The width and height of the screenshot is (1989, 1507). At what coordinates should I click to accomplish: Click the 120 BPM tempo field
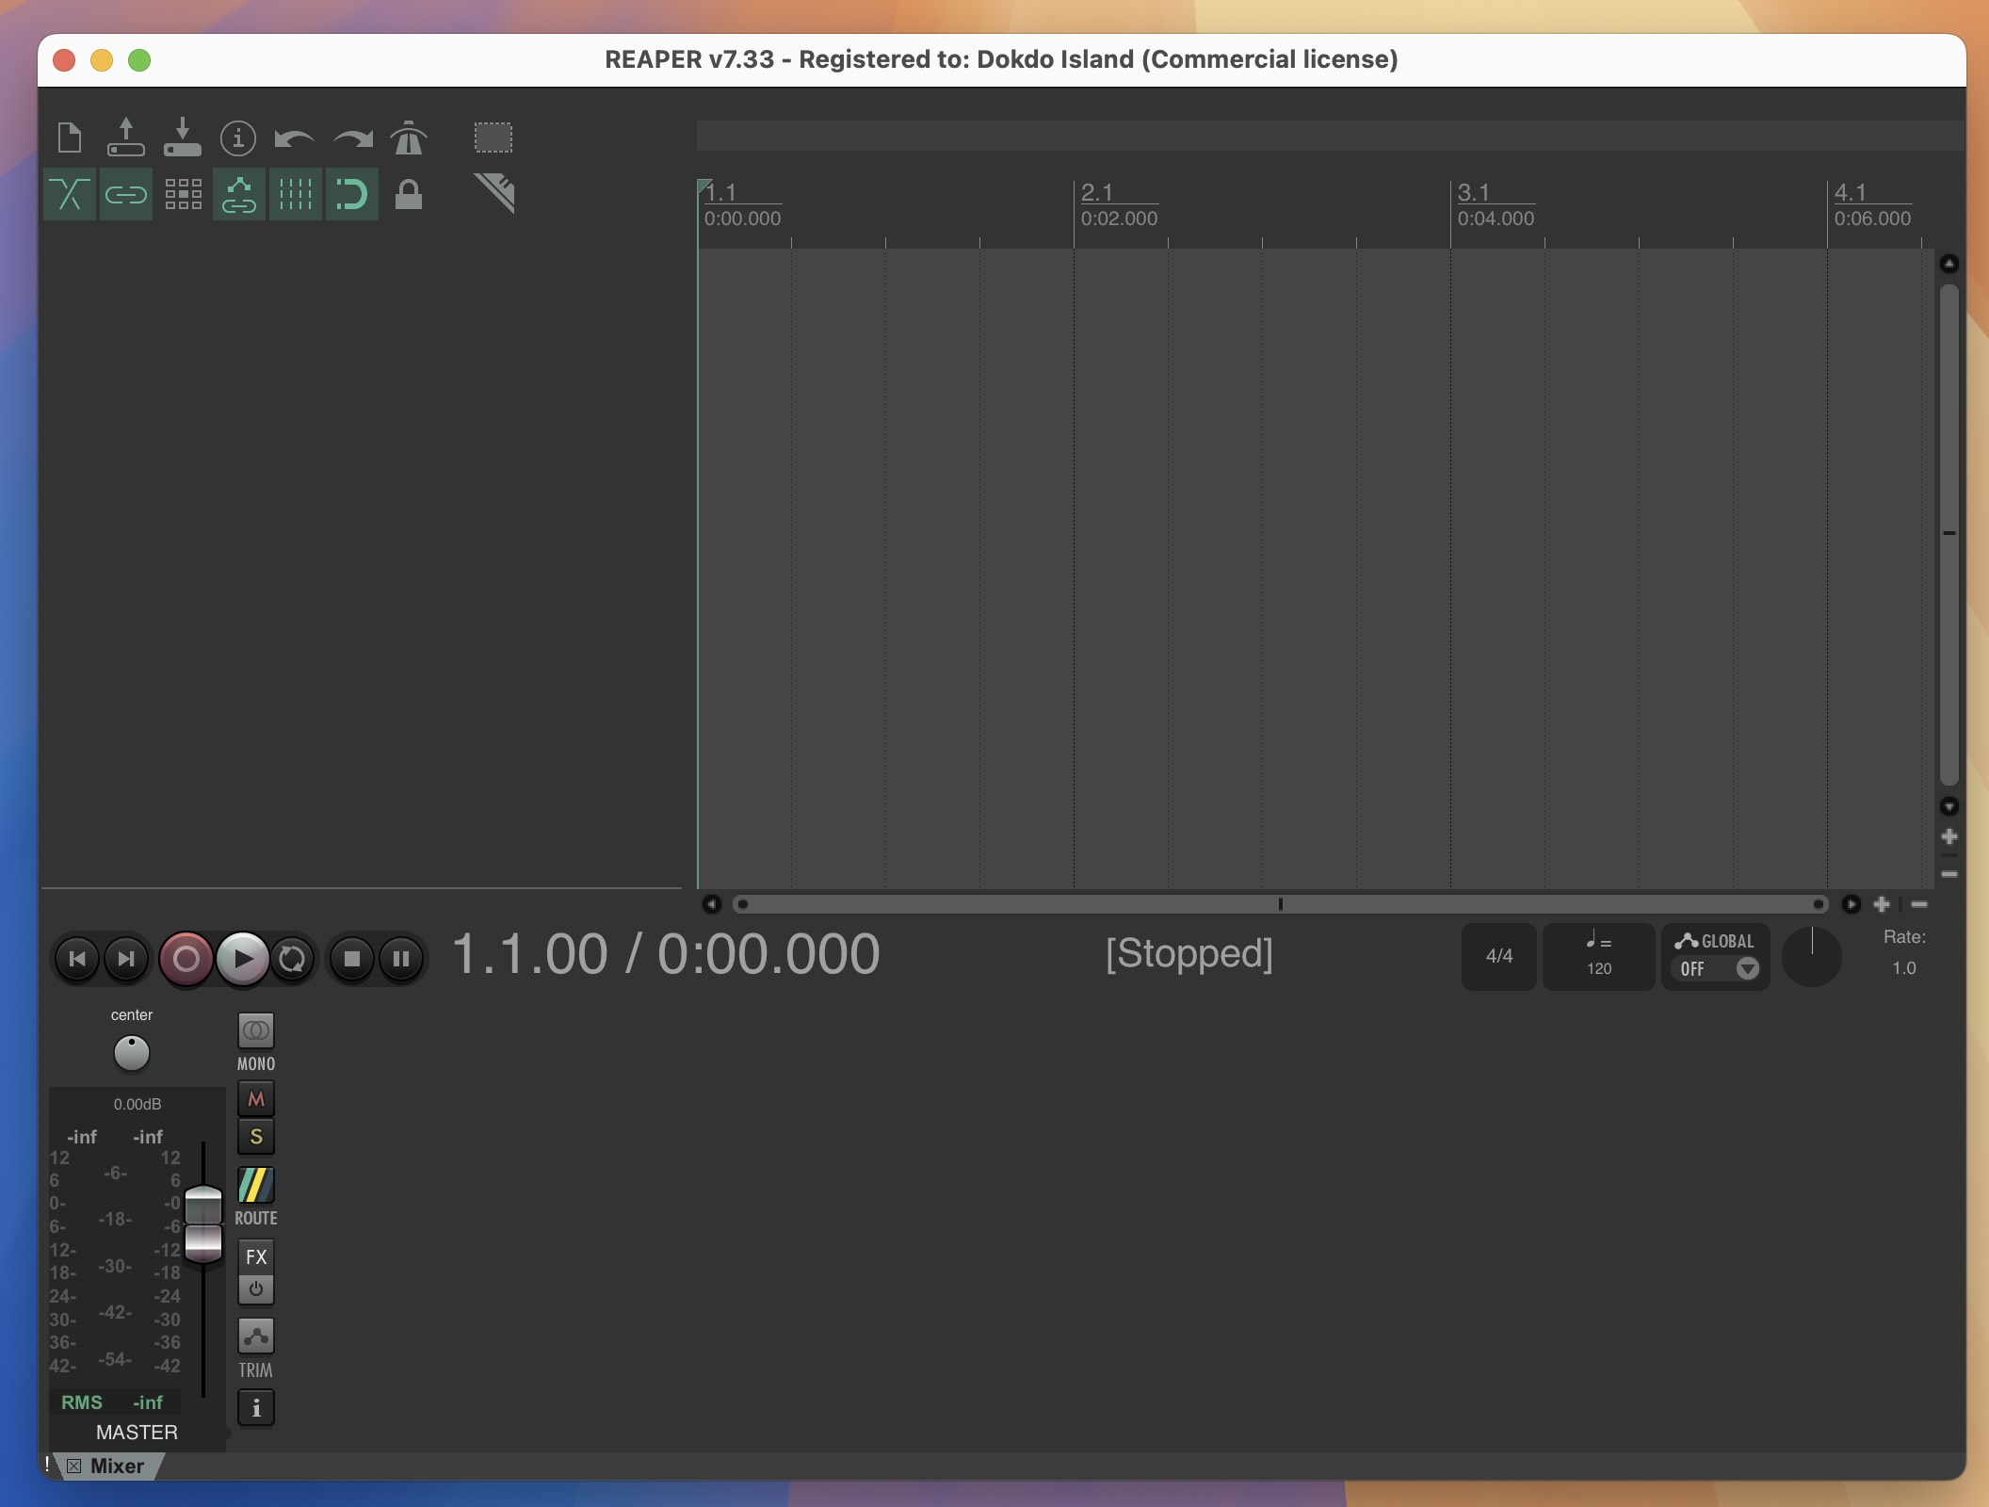tap(1598, 969)
